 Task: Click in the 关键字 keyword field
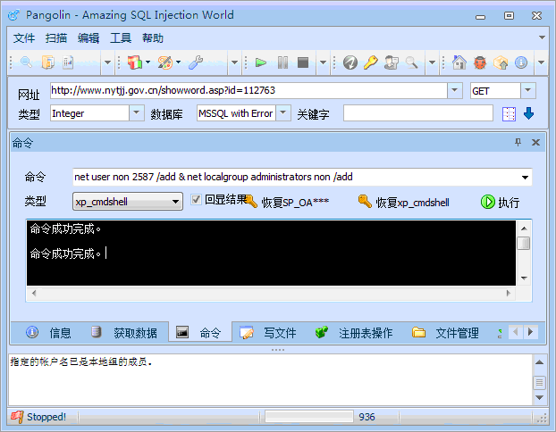click(418, 113)
